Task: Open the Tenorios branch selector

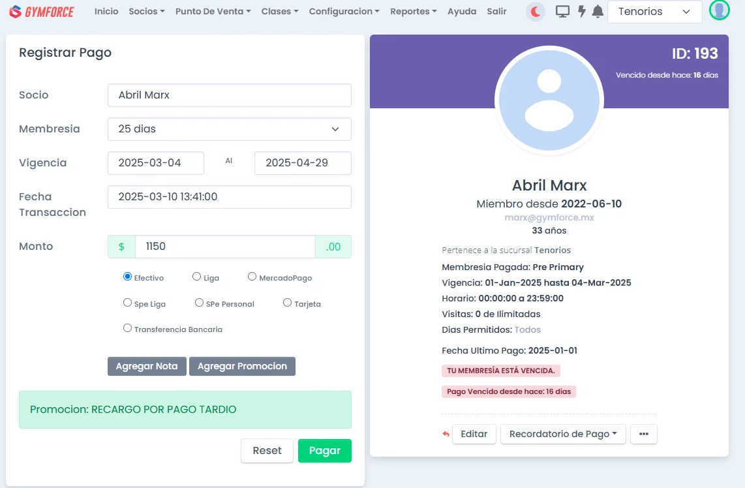Action: coord(654,12)
